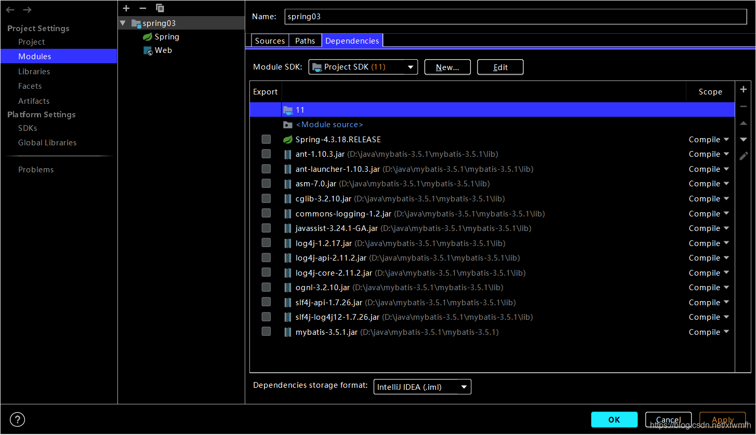The height and width of the screenshot is (435, 756).
Task: Click the New... SDK button
Action: coord(447,67)
